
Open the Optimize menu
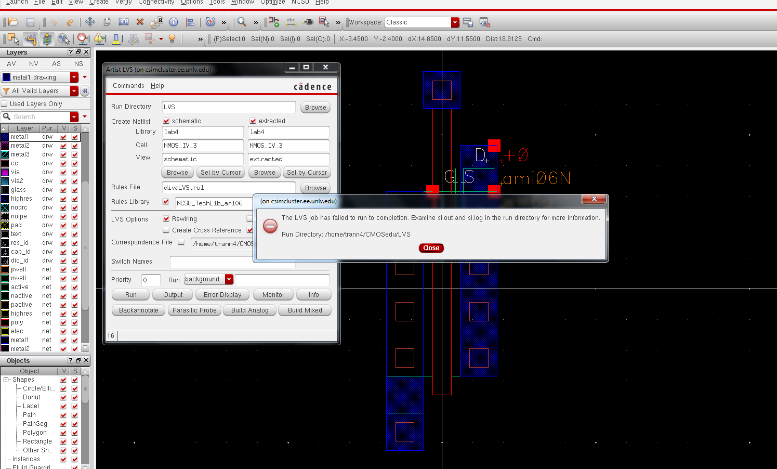point(273,2)
